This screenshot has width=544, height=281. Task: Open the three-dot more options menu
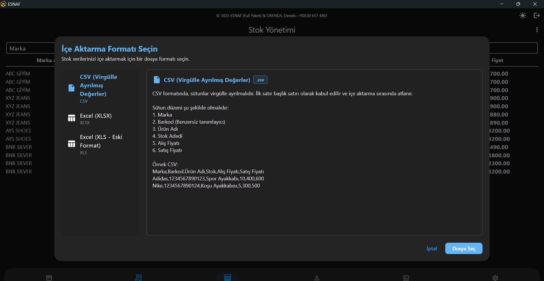[537, 30]
